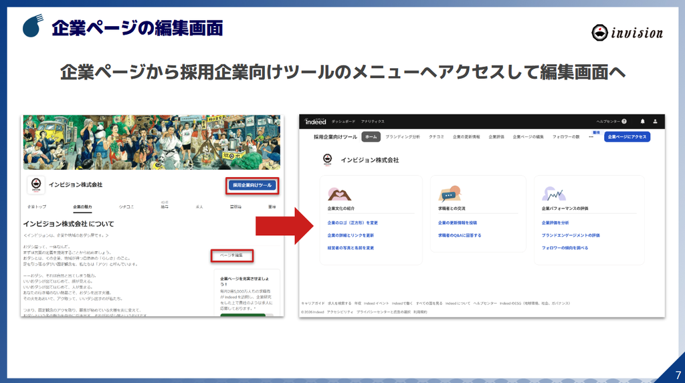Viewport: 685px width, 383px height.
Task: Click the フォロワーの傾向を調べる link
Action: 565,248
